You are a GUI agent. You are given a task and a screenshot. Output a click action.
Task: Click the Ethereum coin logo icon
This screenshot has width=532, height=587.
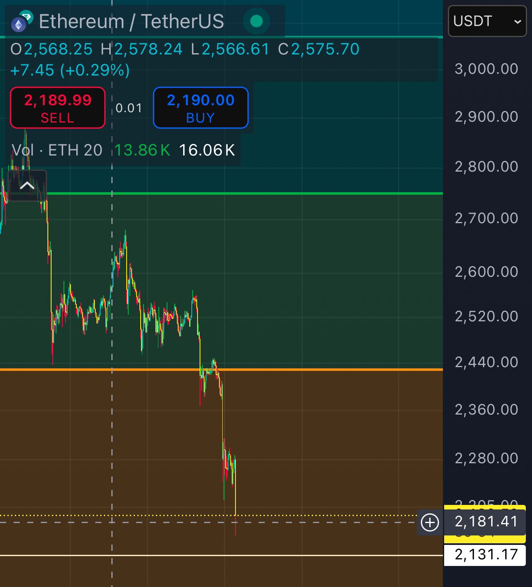coord(19,24)
